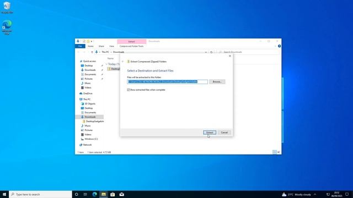Show hidden system tray icons
This screenshot has height=198, width=353.
click(x=315, y=194)
